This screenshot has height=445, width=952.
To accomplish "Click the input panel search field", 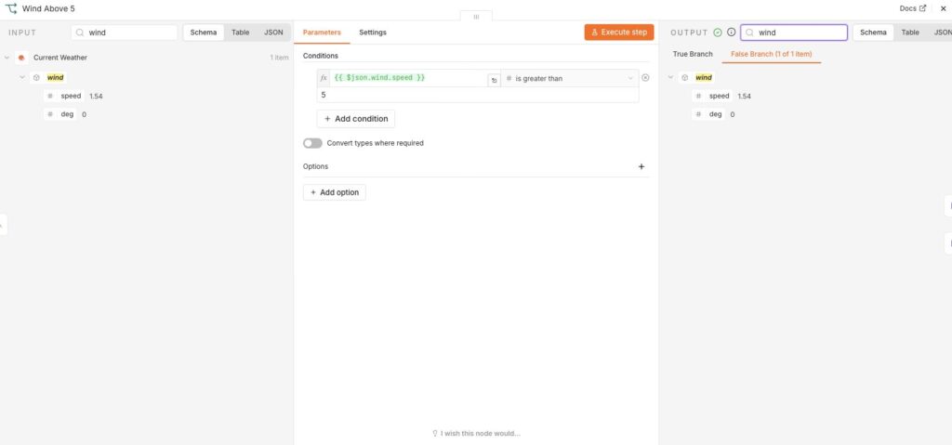I will click(125, 33).
